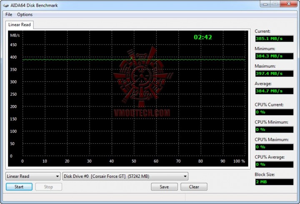Click the disabled Stop button
The height and width of the screenshot is (204, 300).
click(49, 187)
